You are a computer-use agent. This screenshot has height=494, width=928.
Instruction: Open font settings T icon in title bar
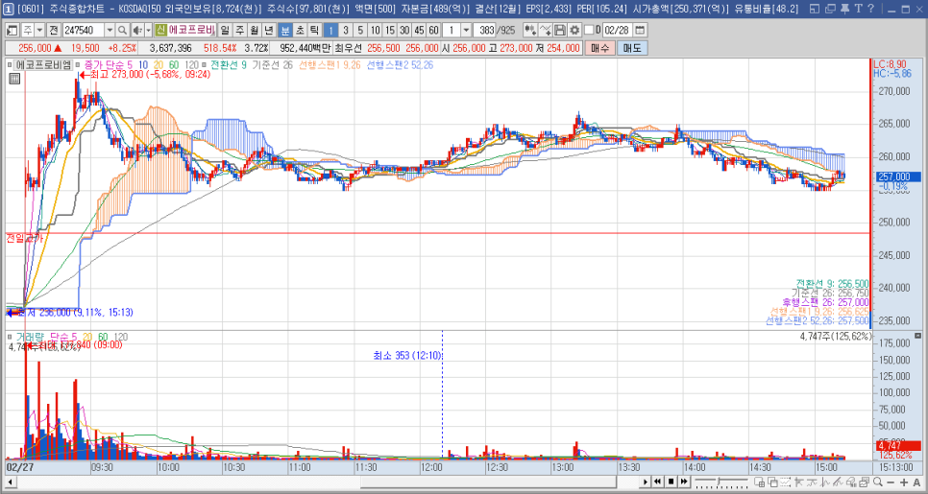[858, 9]
